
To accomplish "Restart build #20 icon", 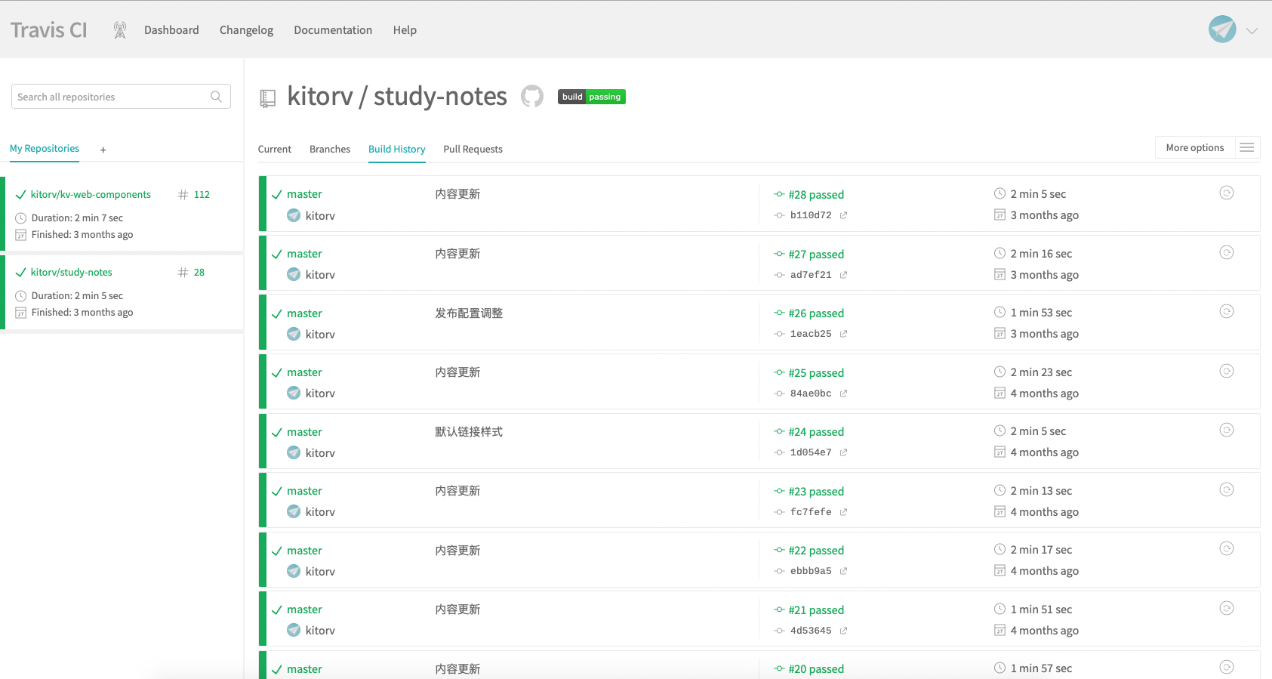I will (x=1227, y=667).
